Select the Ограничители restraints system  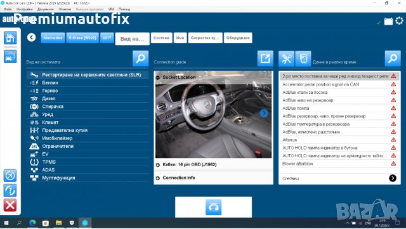coord(88,146)
